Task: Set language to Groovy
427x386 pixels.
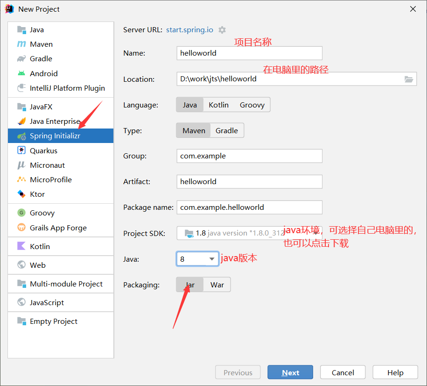Action: [x=252, y=105]
